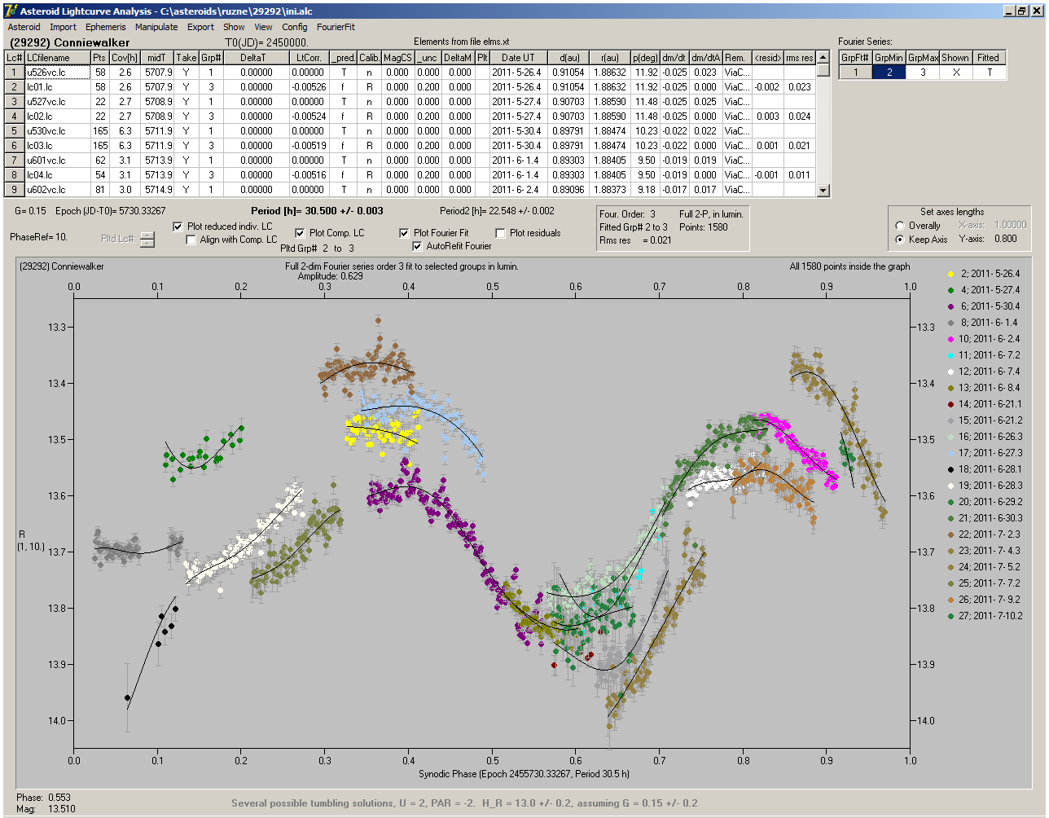Click the Period [h]= 30.500 value text
This screenshot has height=818, width=1049.
click(317, 211)
